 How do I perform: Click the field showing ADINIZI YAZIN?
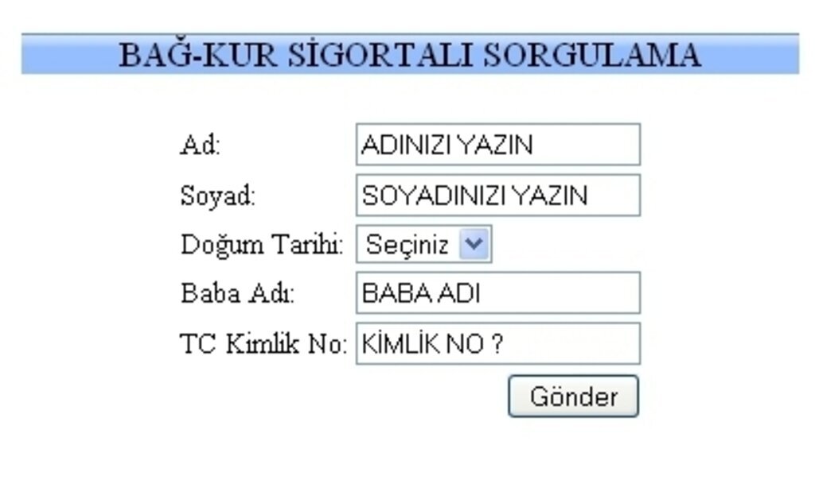pyautogui.click(x=497, y=144)
